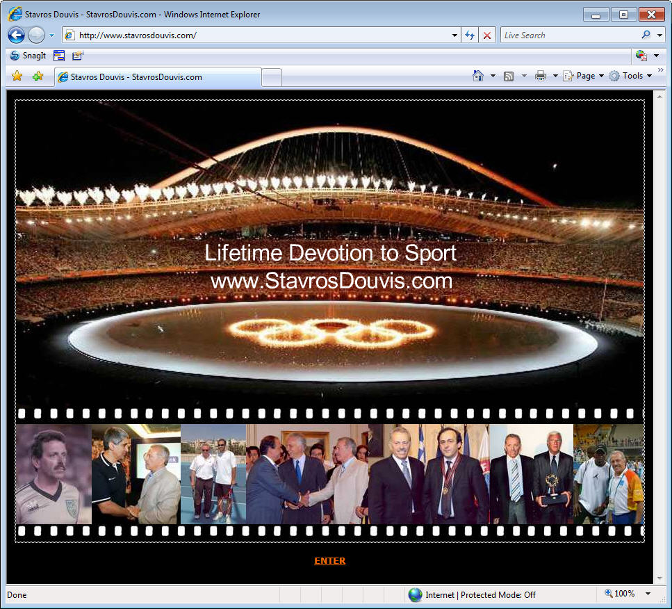Open the Page menu
This screenshot has width=672, height=609.
point(583,76)
